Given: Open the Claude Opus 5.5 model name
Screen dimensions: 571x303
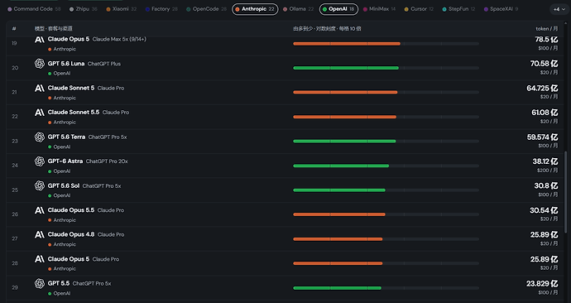Looking at the screenshot, I should (71, 210).
